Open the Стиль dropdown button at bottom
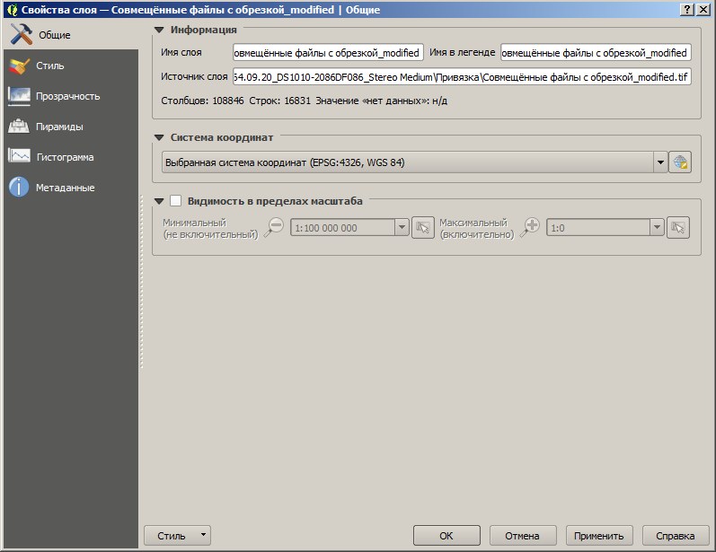 coord(177,536)
